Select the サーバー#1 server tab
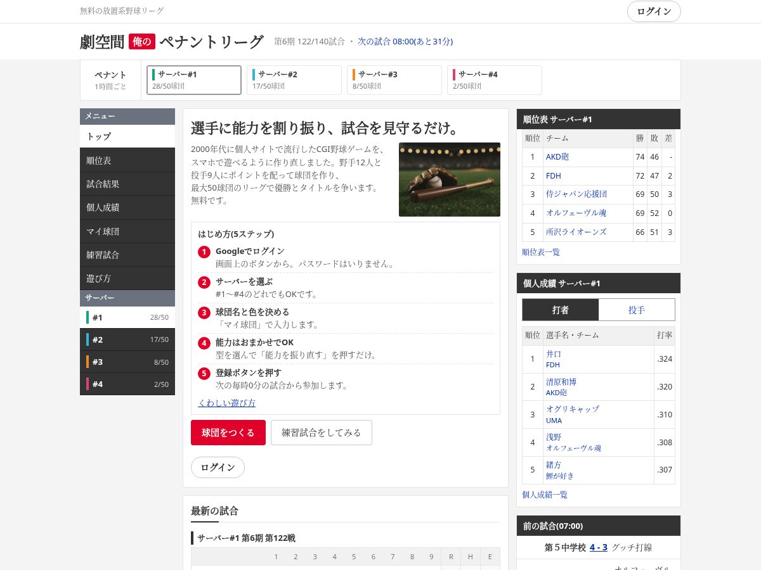This screenshot has height=570, width=761. click(194, 80)
